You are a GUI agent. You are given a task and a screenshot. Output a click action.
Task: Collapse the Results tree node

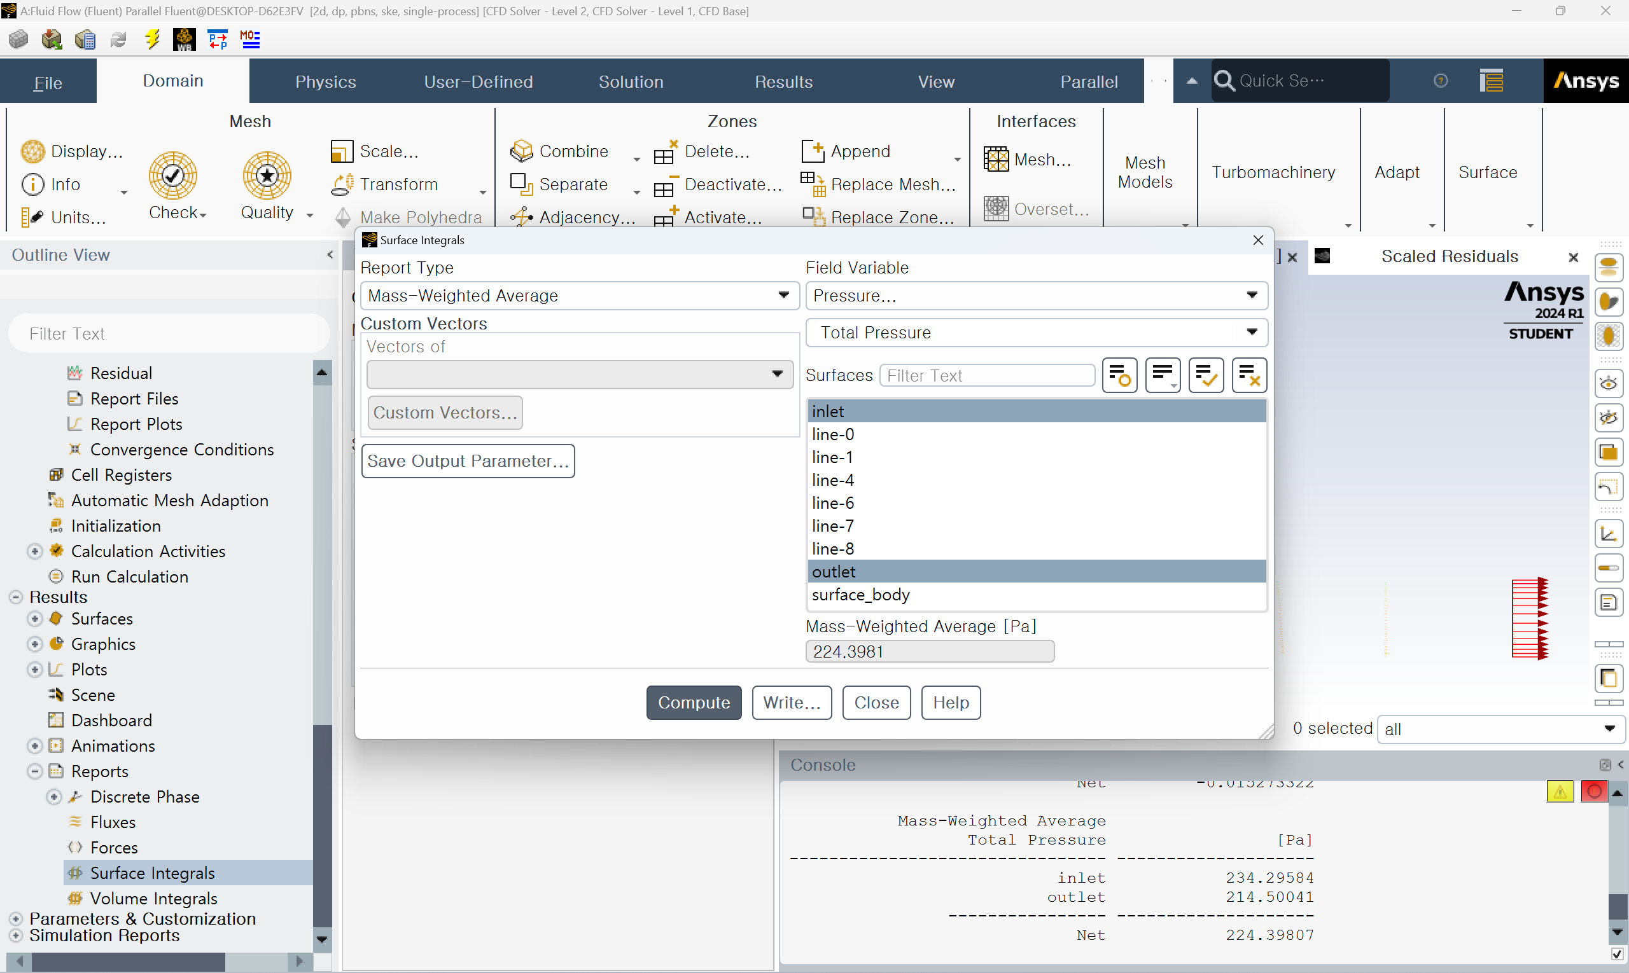(16, 597)
